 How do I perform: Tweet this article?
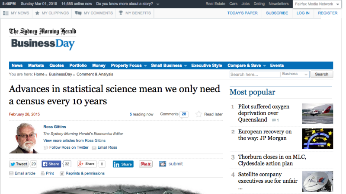coord(19,164)
